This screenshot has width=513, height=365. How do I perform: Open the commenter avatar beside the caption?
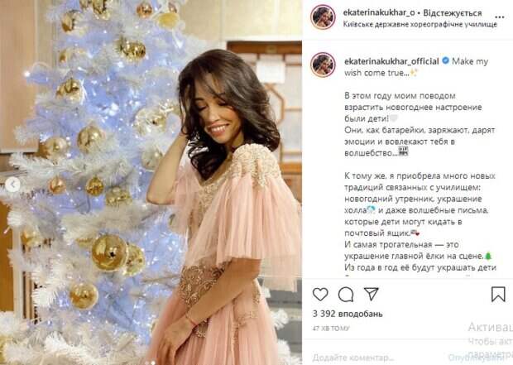pyautogui.click(x=323, y=65)
